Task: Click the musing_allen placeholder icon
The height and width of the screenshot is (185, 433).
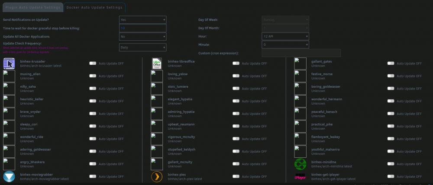Action: pyautogui.click(x=9, y=76)
